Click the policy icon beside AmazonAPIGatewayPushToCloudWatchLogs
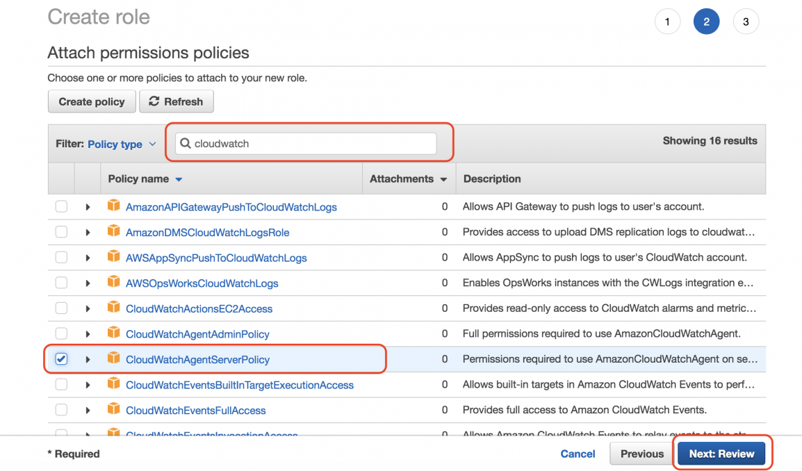 click(114, 206)
